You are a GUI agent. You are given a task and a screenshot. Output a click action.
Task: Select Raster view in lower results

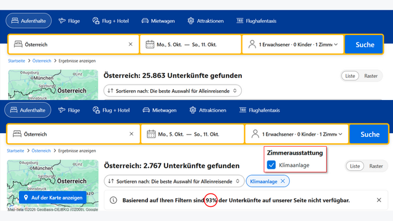[376, 166]
